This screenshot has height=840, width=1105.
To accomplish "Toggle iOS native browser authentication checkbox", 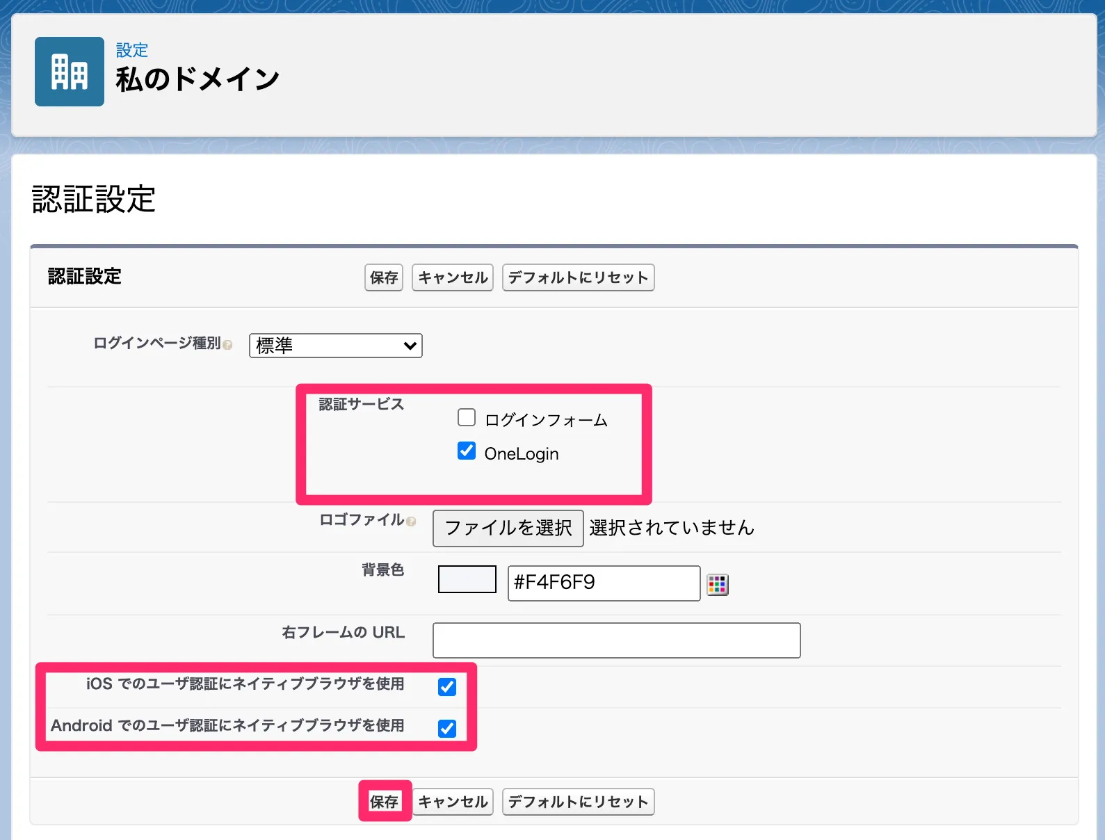I will pos(447,687).
